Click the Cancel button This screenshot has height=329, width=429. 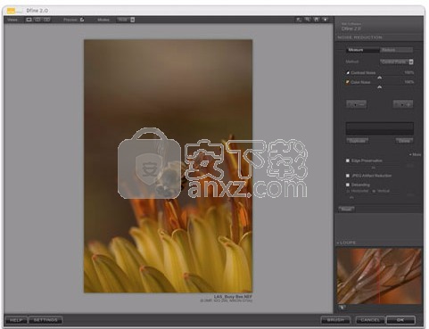[370, 320]
